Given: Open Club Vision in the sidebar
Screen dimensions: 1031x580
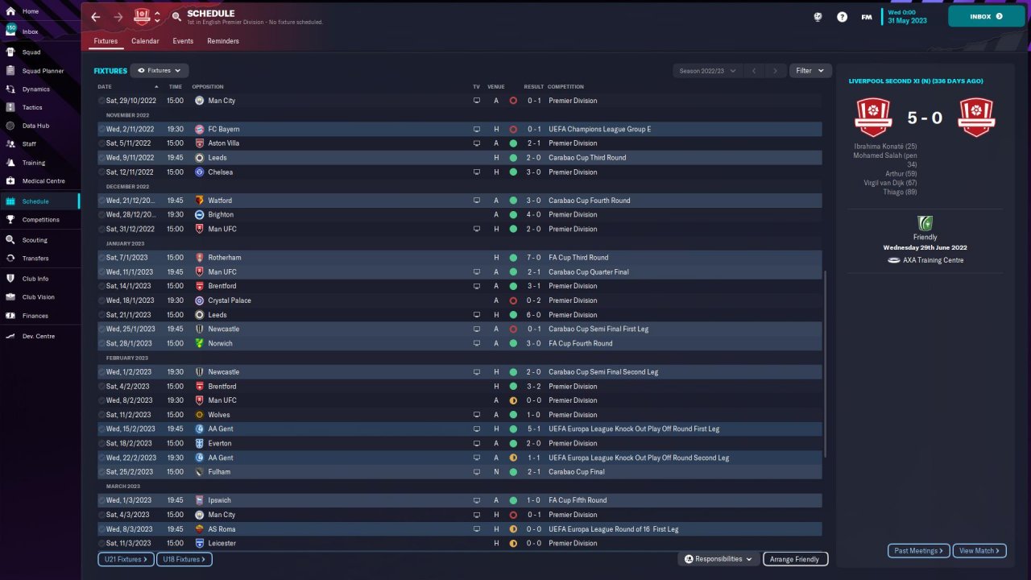Looking at the screenshot, I should click(x=39, y=297).
